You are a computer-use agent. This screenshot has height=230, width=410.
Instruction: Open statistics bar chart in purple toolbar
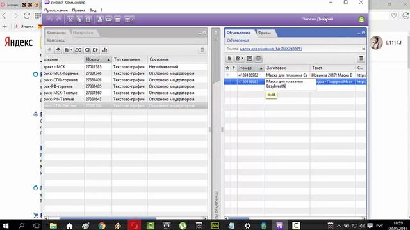[x=100, y=20]
